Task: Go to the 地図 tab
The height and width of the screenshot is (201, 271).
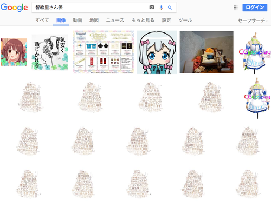Action: point(94,20)
